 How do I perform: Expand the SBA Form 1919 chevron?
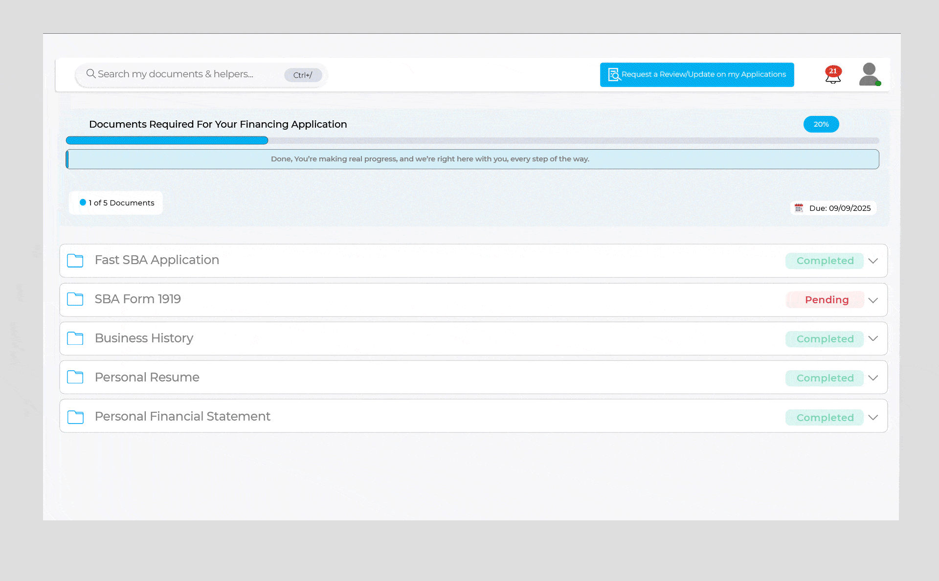click(x=873, y=300)
